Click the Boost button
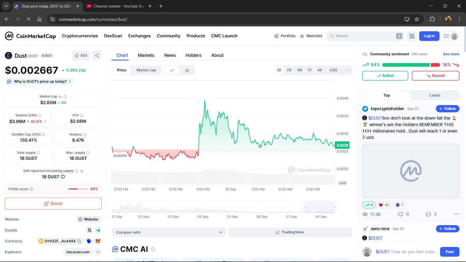 (53, 204)
